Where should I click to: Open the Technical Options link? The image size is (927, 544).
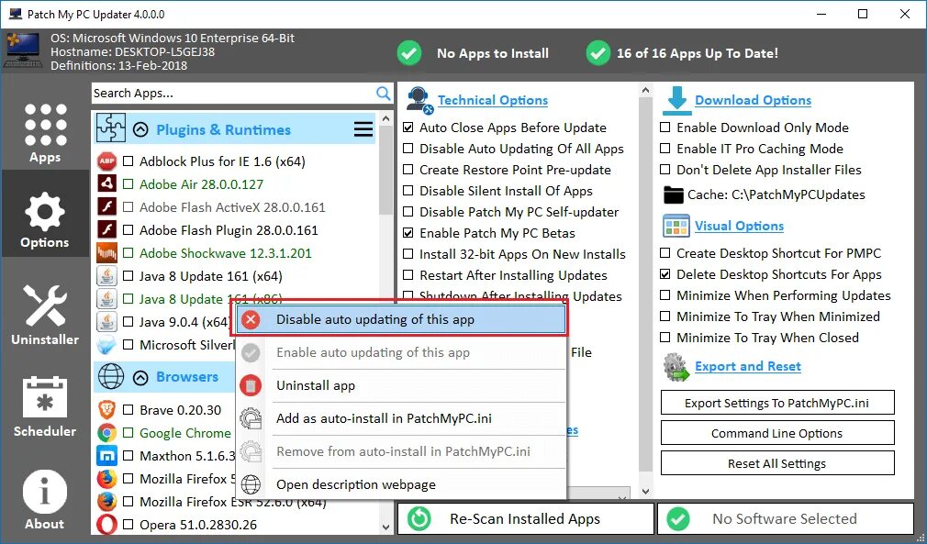click(x=493, y=100)
